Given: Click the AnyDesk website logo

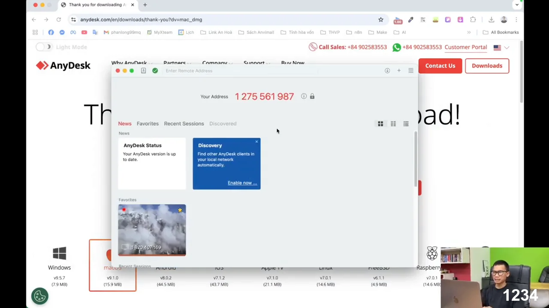Looking at the screenshot, I should [x=63, y=65].
